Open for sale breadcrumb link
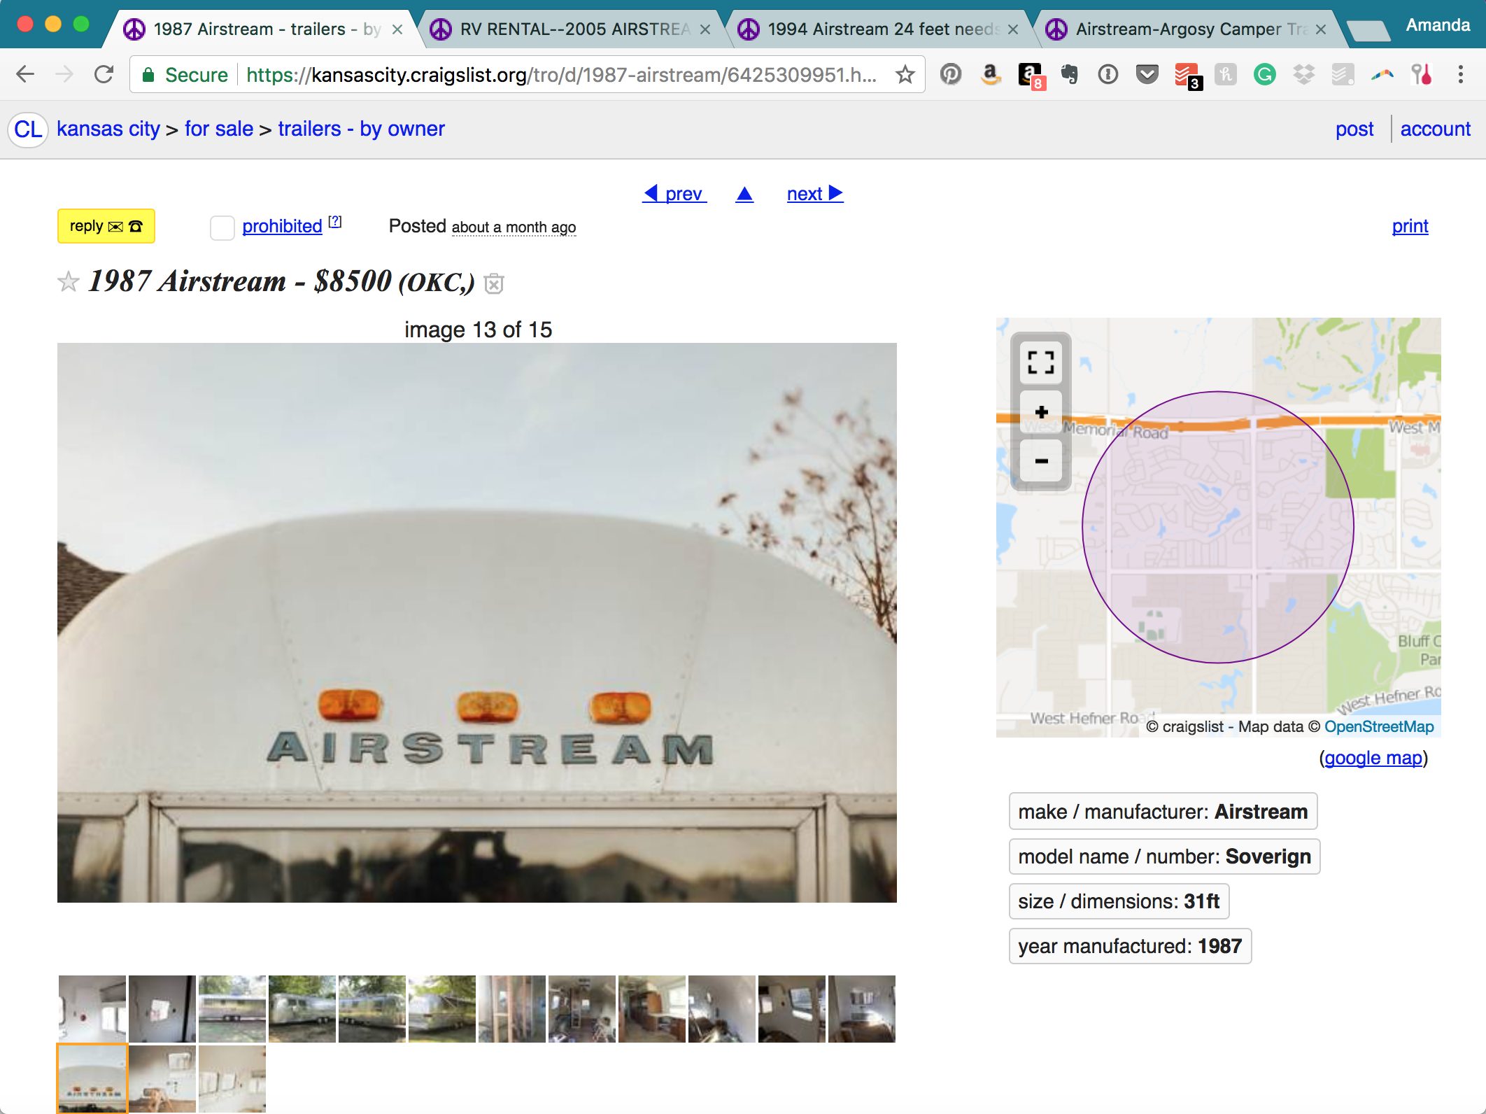 click(x=219, y=129)
